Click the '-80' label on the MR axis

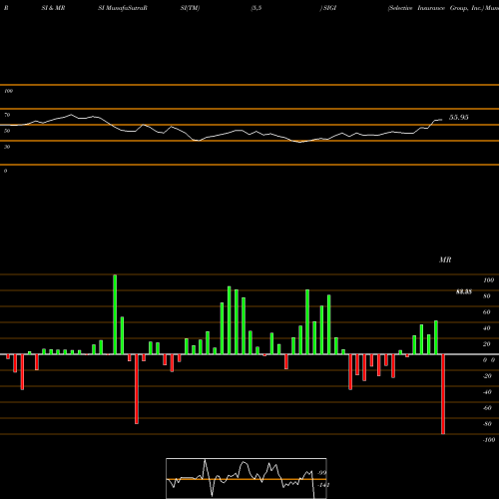point(487,424)
